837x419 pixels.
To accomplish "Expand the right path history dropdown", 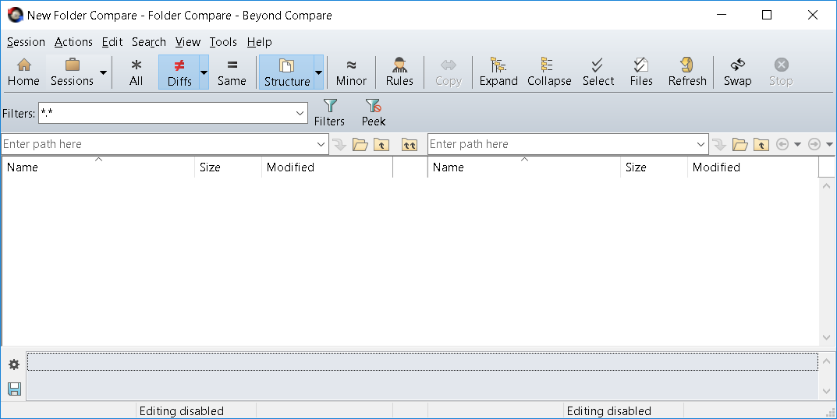I will click(701, 144).
